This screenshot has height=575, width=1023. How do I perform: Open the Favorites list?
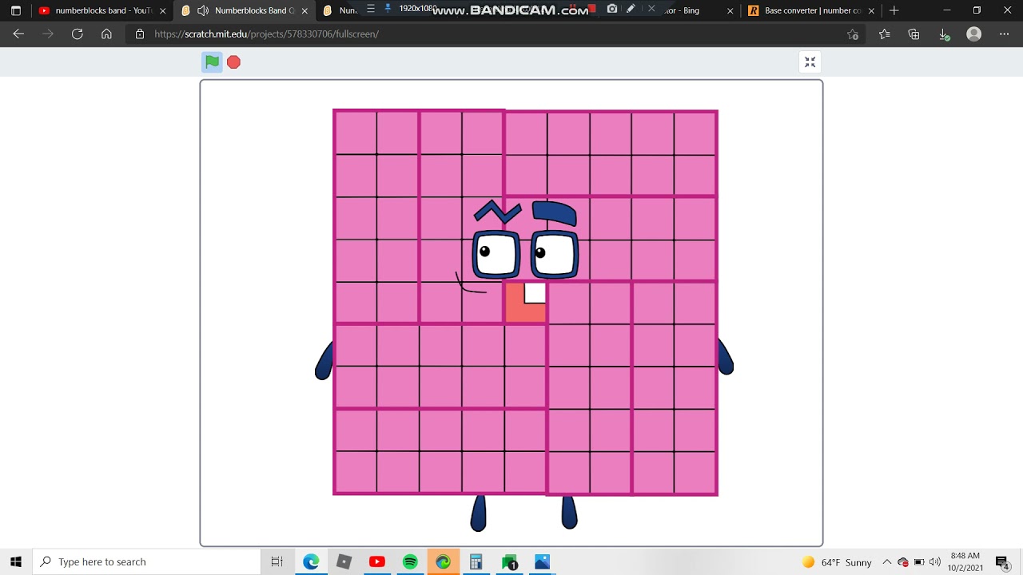click(x=884, y=34)
